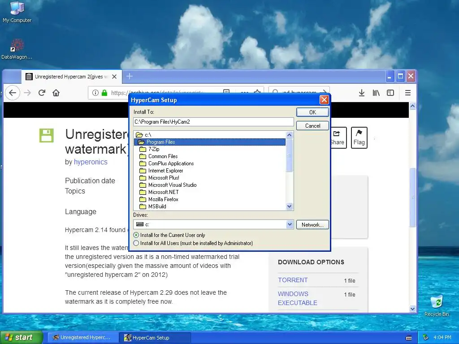Click the Install To path field

click(x=213, y=122)
